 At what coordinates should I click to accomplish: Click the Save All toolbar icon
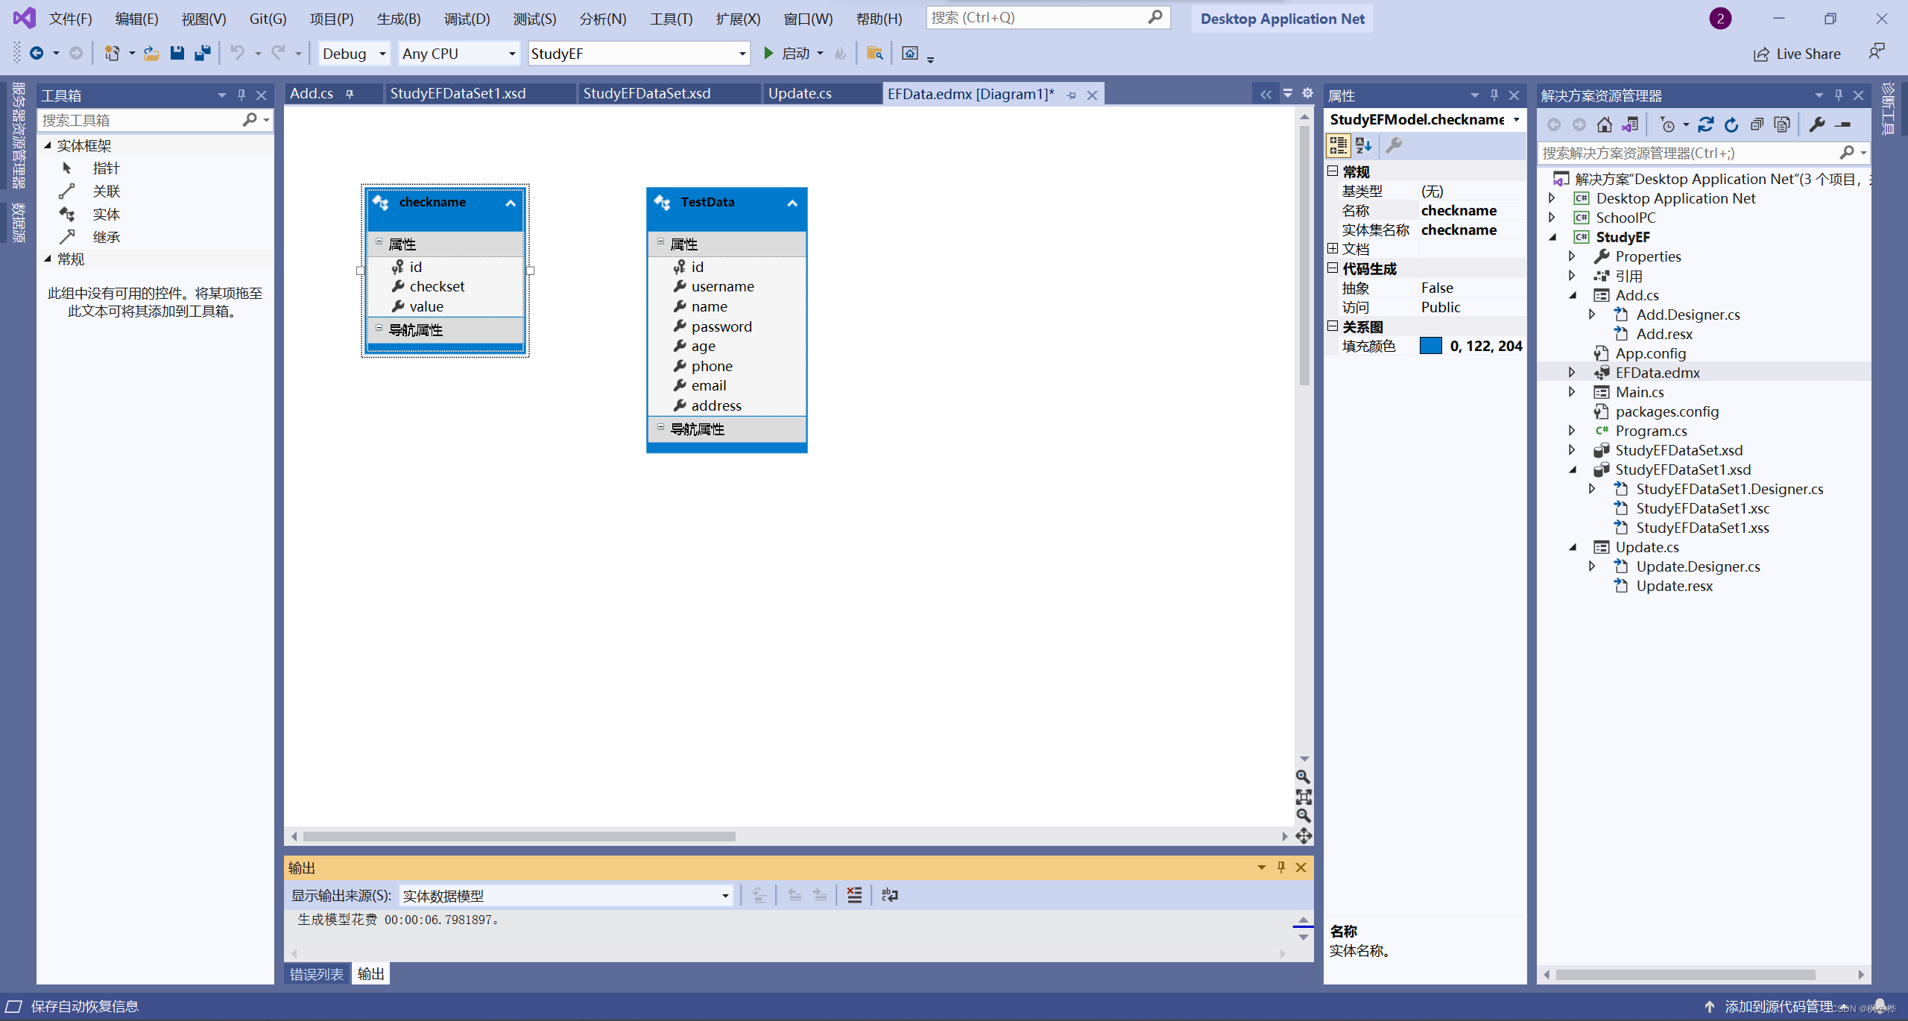click(x=202, y=53)
